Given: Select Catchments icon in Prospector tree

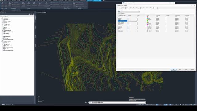Looking at the screenshot, I should tap(4, 29).
